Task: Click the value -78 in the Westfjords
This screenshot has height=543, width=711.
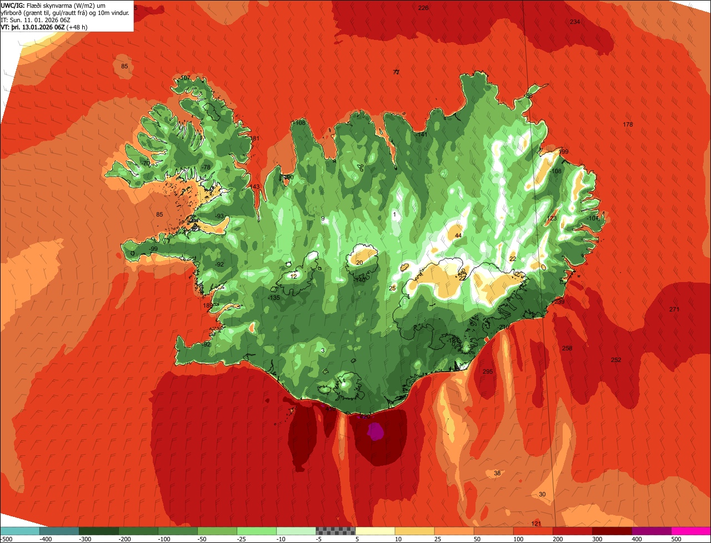Action: tap(206, 167)
